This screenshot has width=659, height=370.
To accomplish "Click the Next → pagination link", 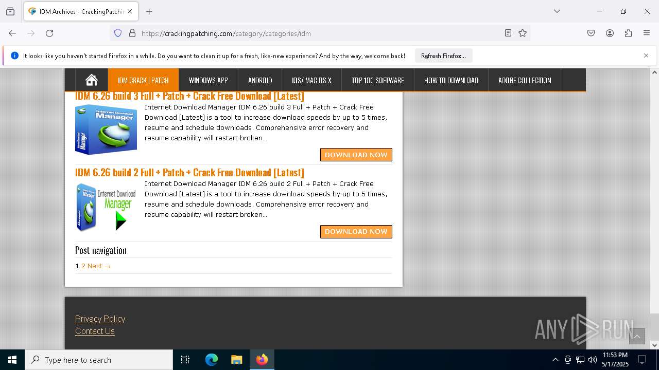I will 99,266.
